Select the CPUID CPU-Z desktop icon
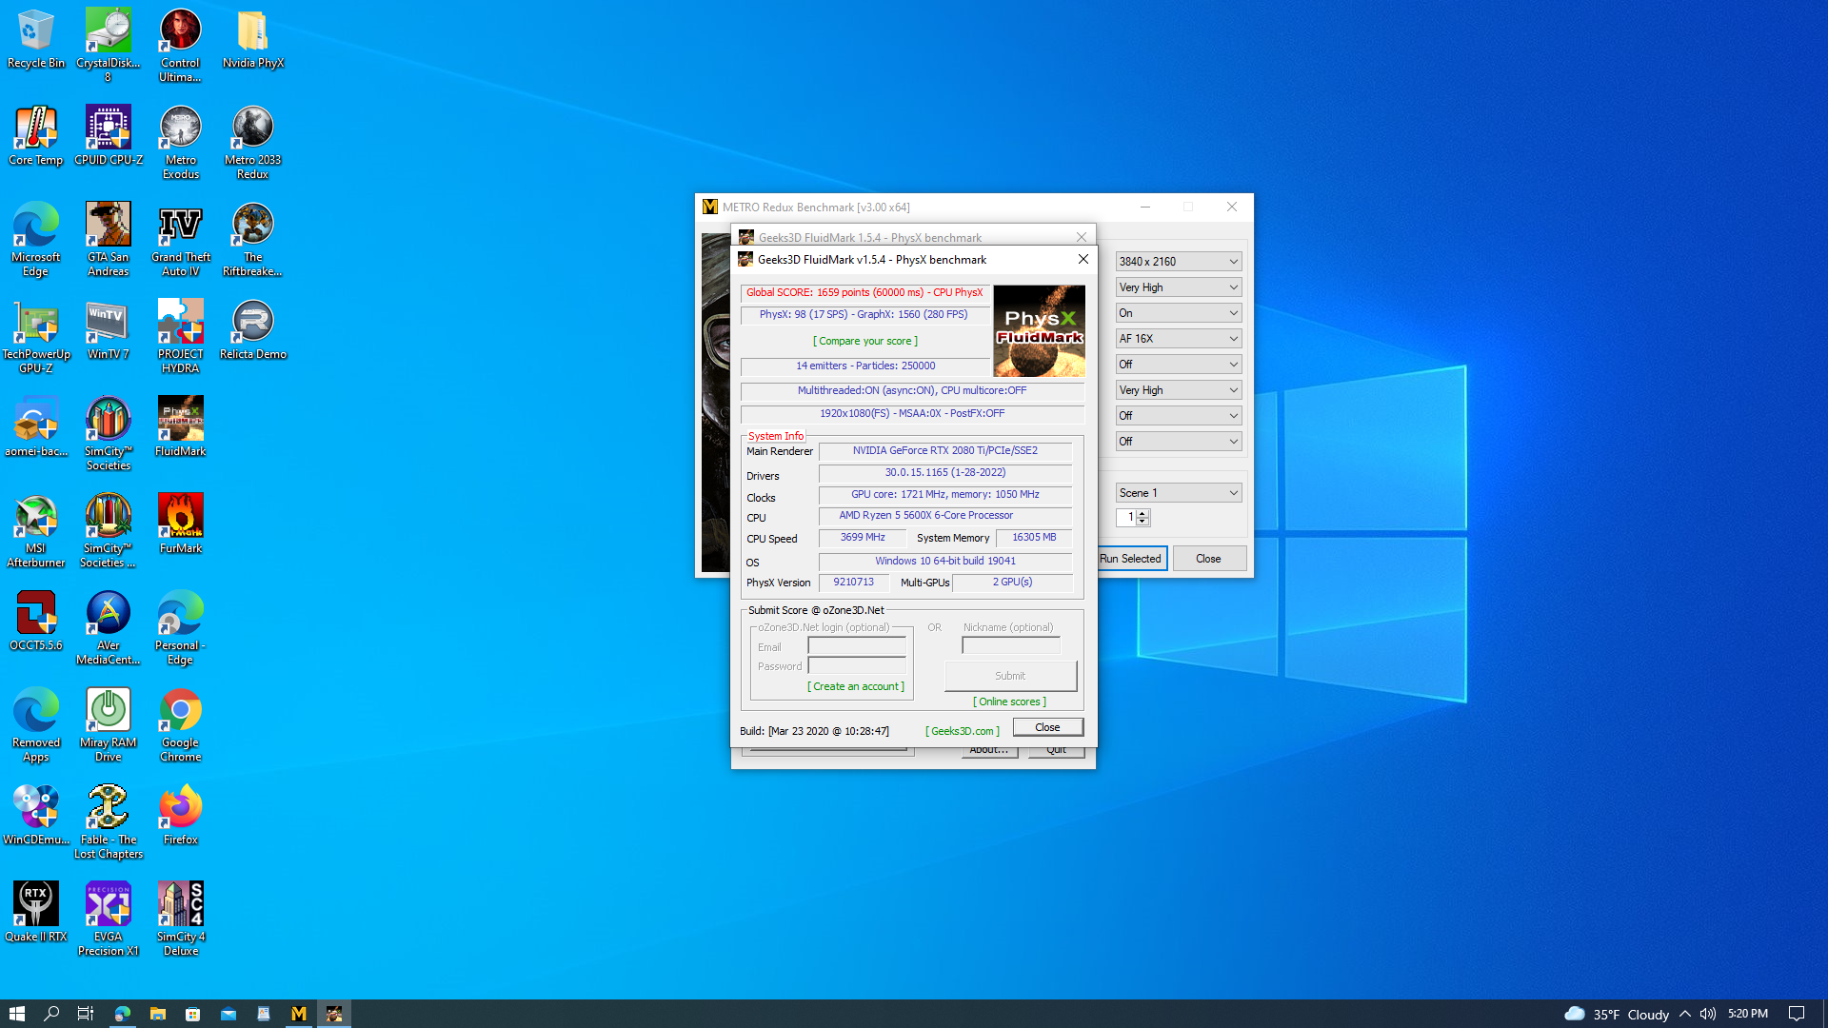Screen dimensions: 1828x1028 tap(109, 136)
